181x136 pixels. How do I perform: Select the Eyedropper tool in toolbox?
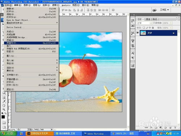point(4,102)
